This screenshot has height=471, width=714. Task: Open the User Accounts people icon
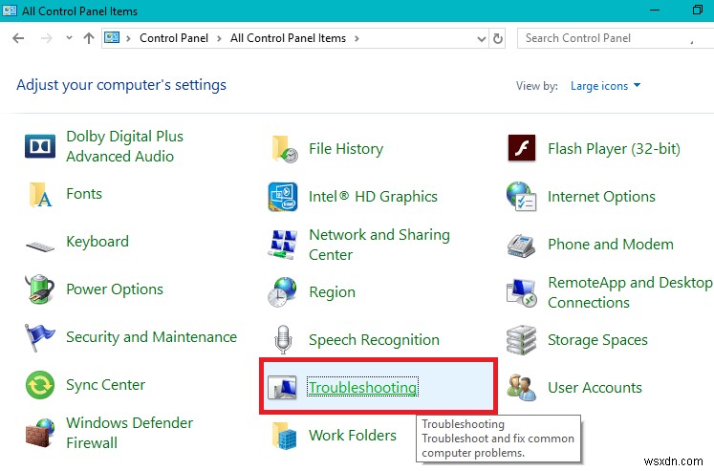point(521,388)
